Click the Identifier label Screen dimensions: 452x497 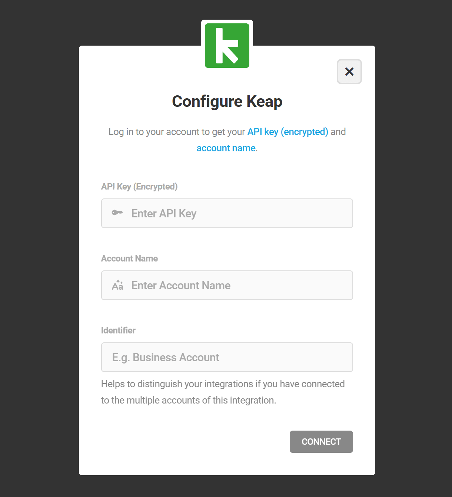coord(118,330)
